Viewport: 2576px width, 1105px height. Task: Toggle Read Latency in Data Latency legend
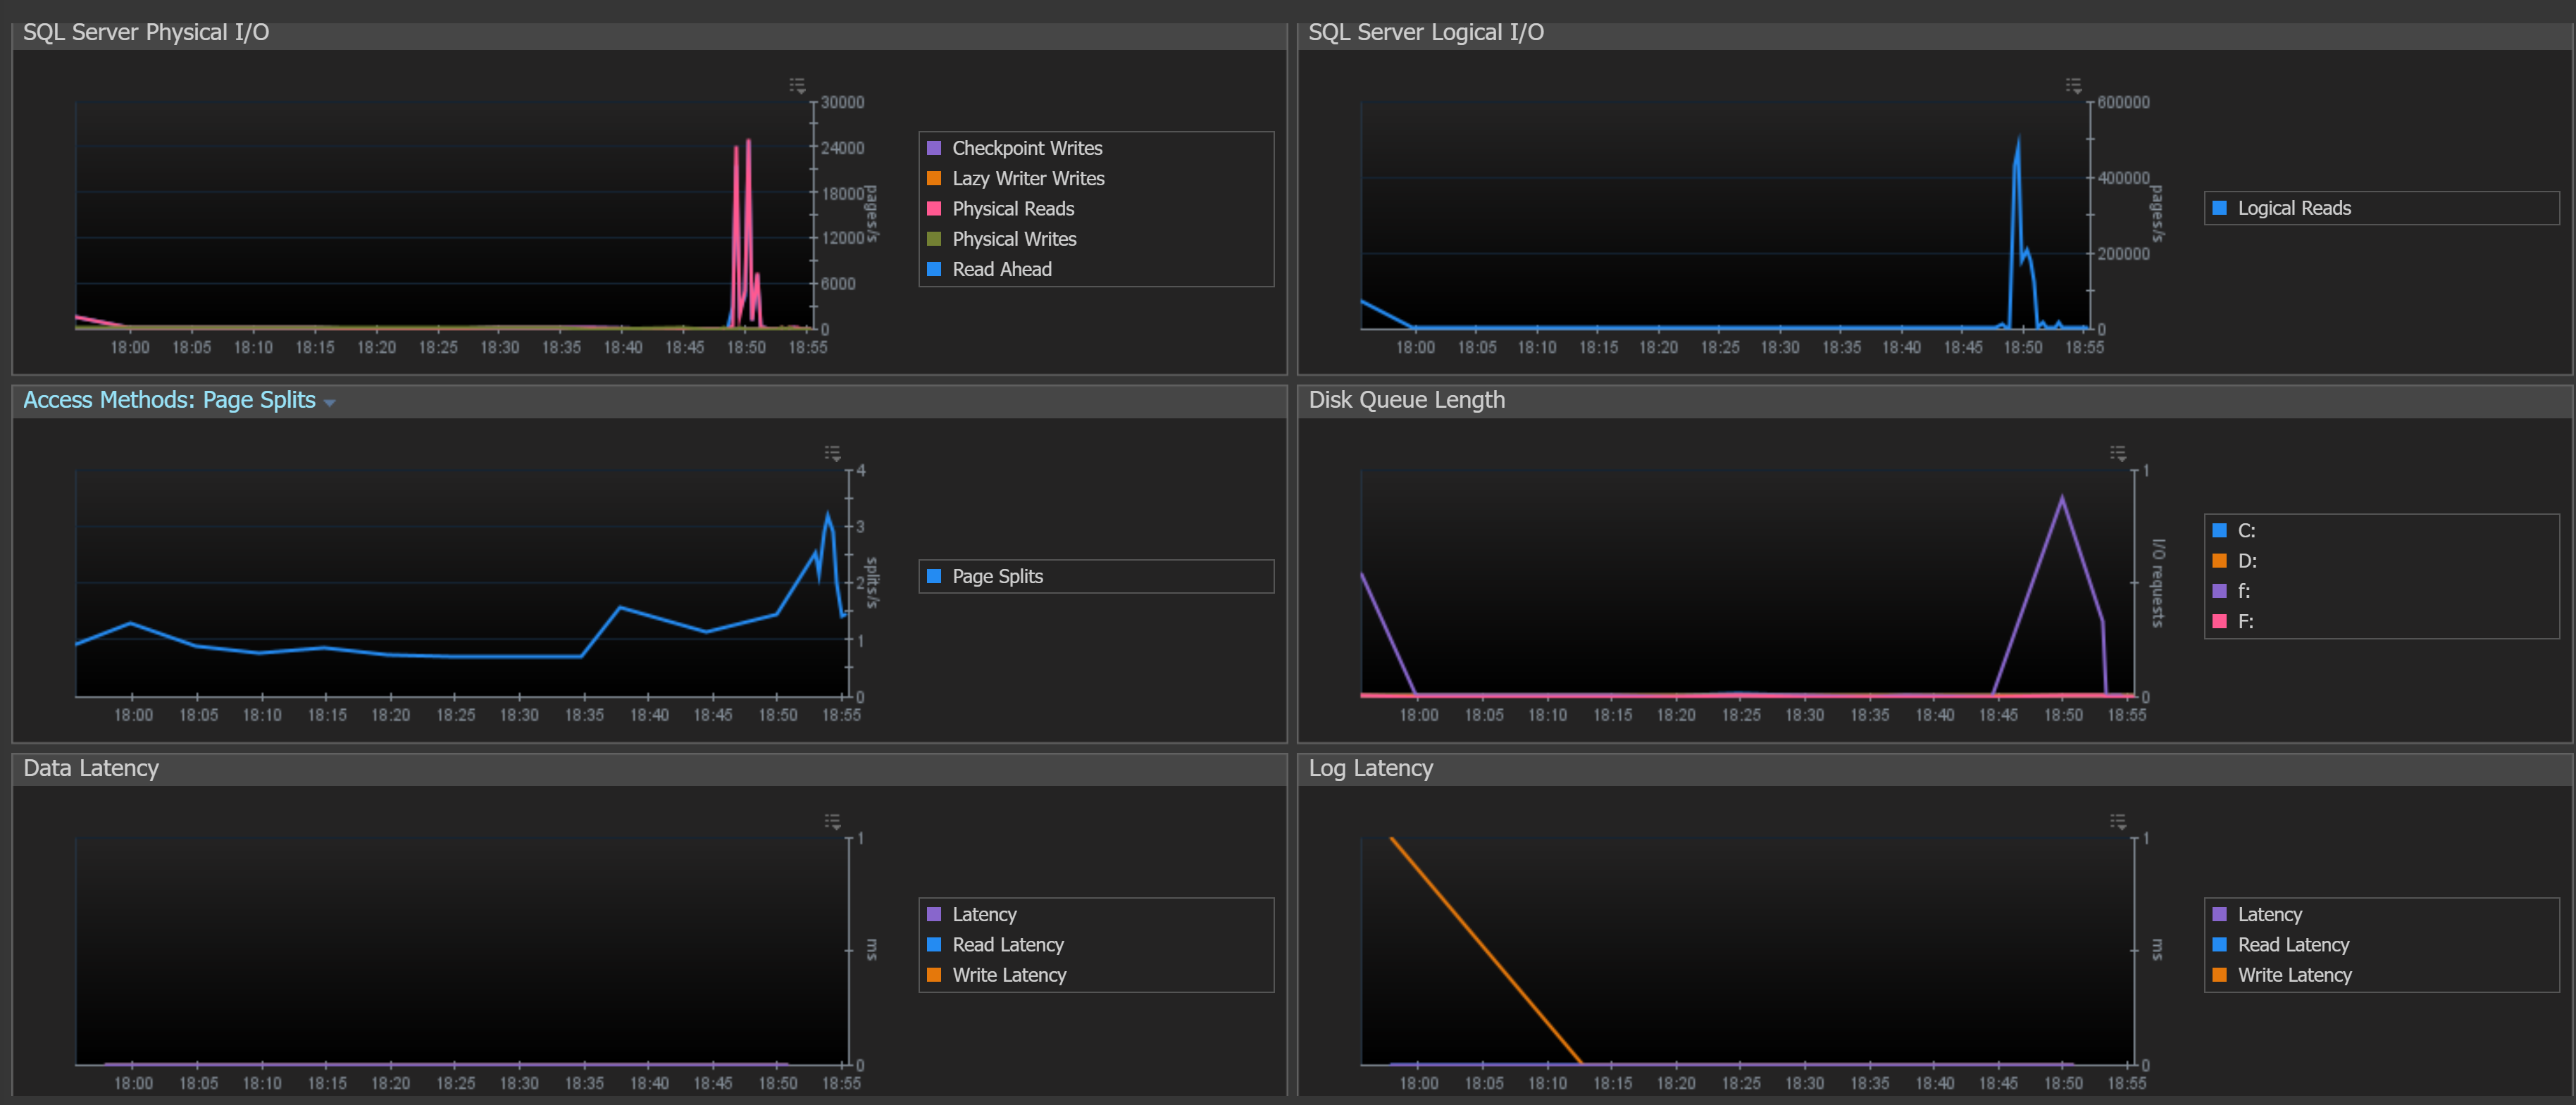coord(995,945)
